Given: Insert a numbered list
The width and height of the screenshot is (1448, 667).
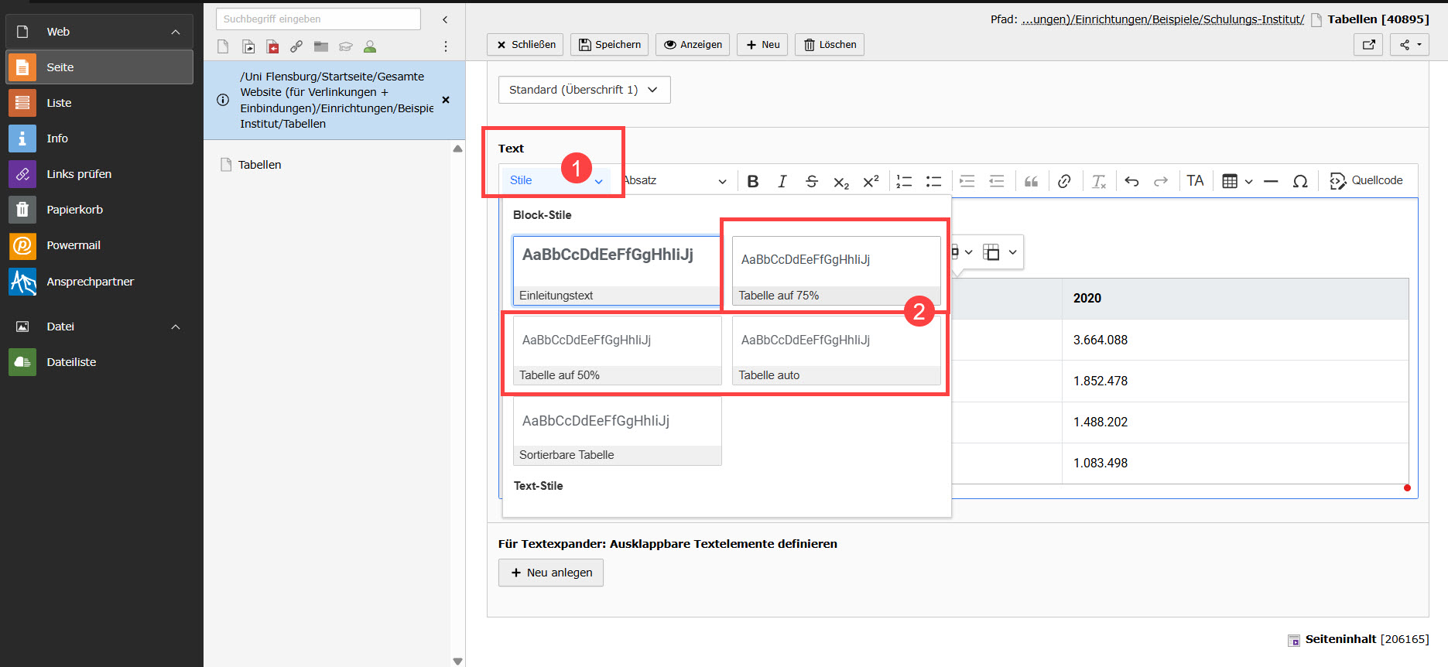Looking at the screenshot, I should (904, 181).
